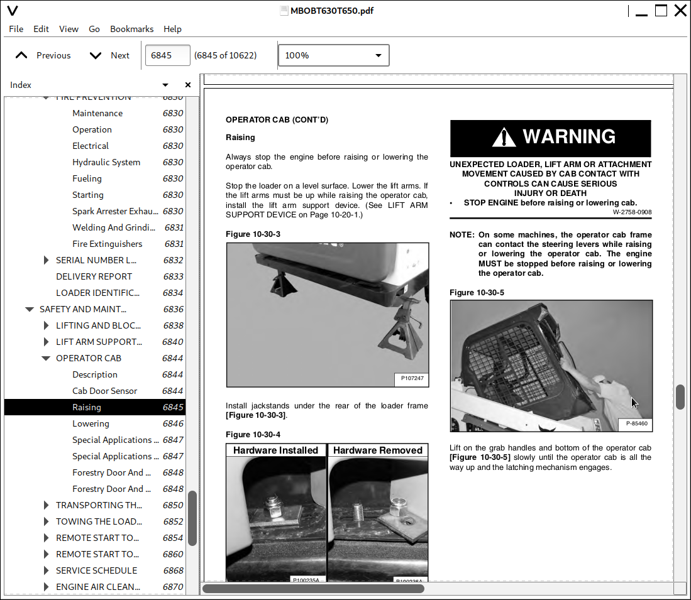The height and width of the screenshot is (600, 691).
Task: Click the Previous page up-arrow icon
Action: (21, 55)
